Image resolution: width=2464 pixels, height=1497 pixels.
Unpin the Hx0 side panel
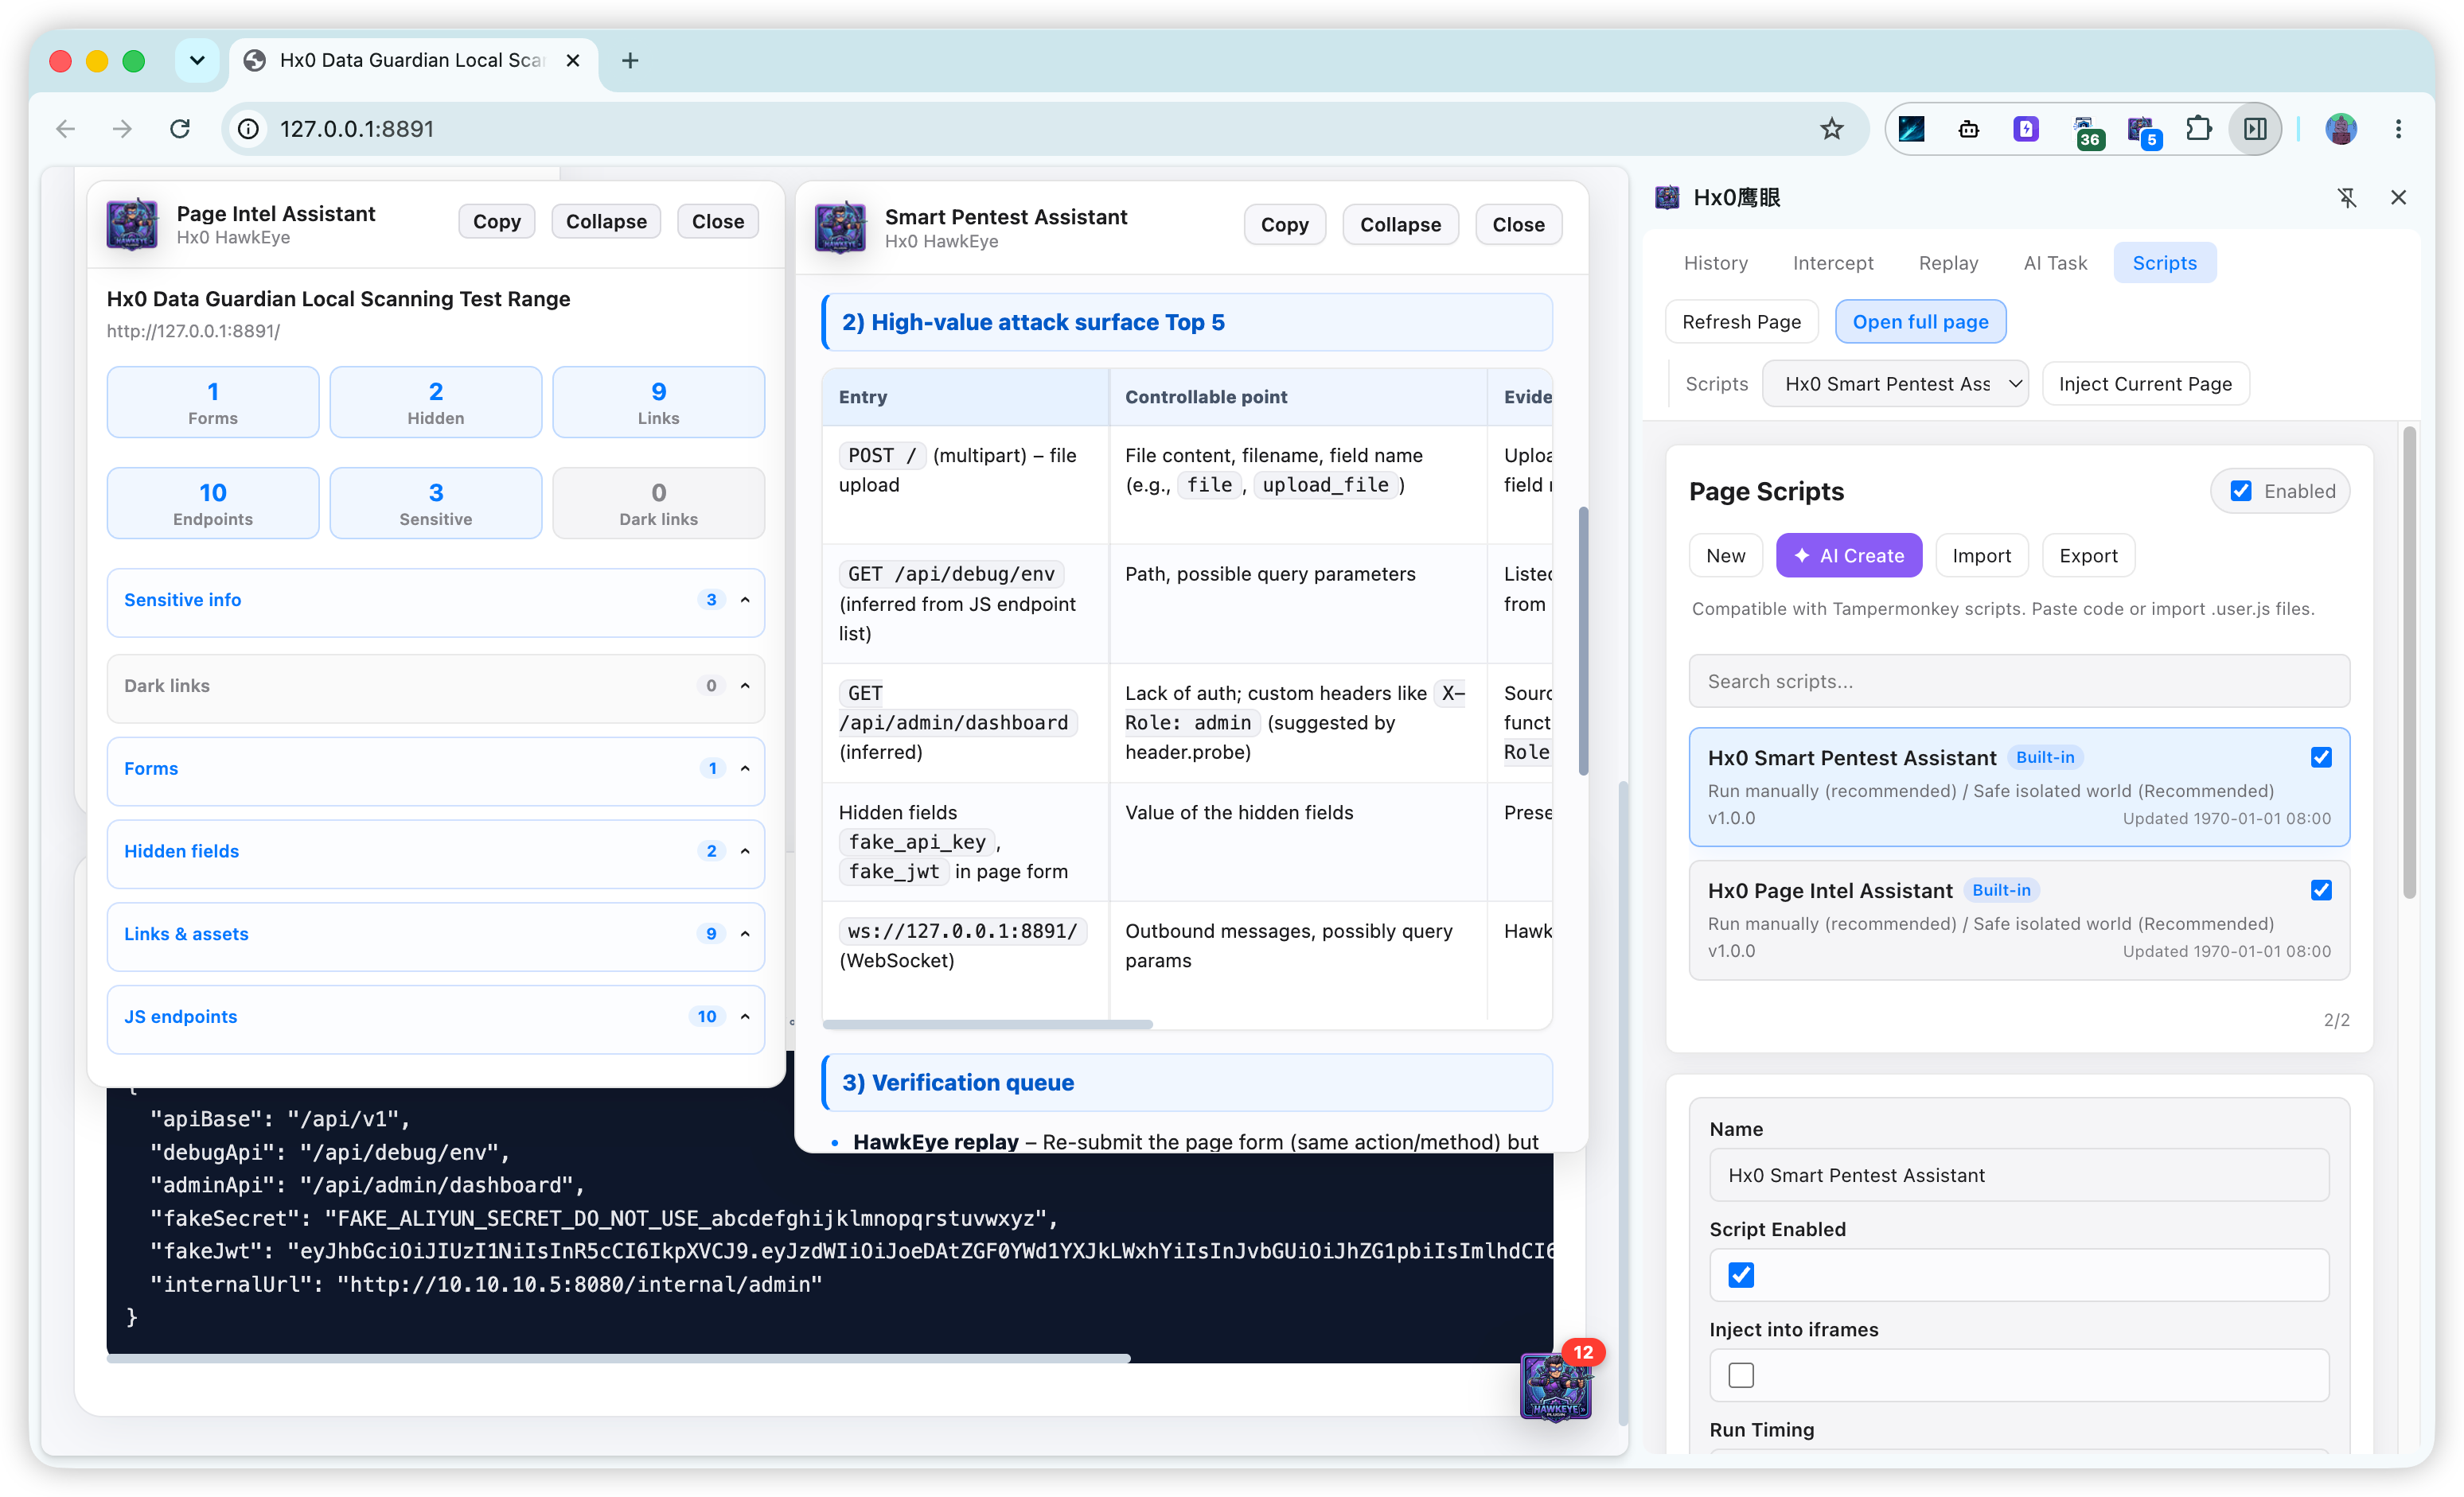pos(2347,198)
